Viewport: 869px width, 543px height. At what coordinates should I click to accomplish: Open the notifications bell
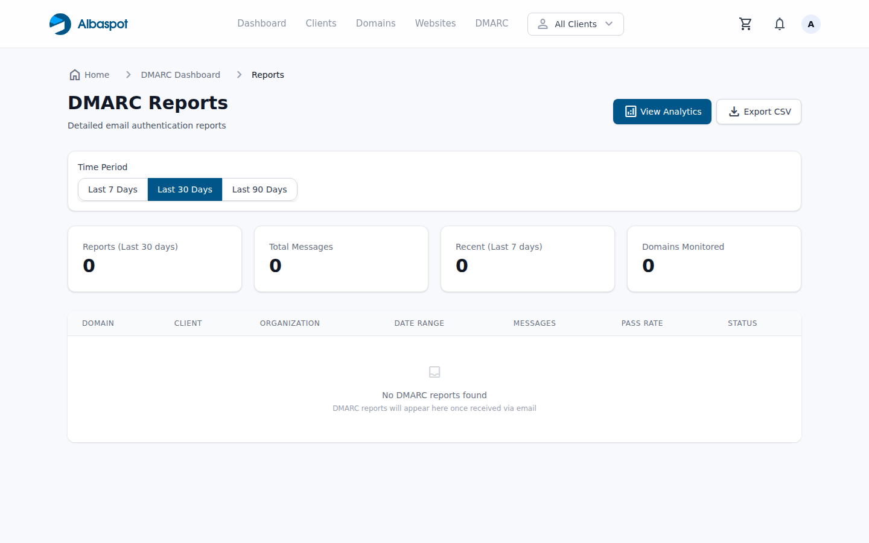point(779,24)
